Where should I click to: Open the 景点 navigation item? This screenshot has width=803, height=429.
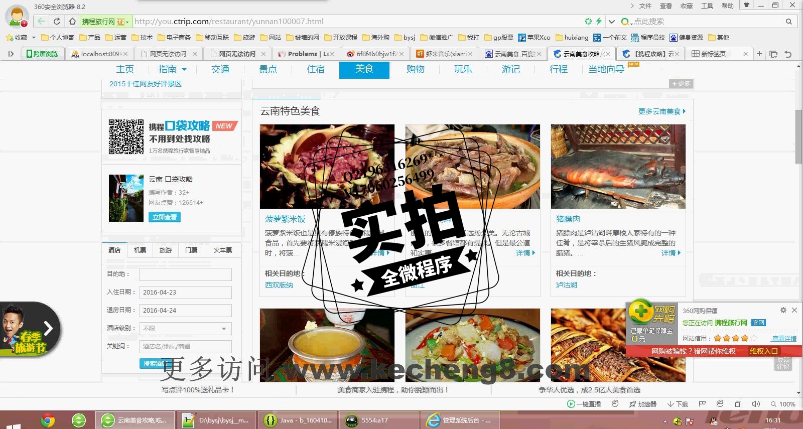coord(268,69)
